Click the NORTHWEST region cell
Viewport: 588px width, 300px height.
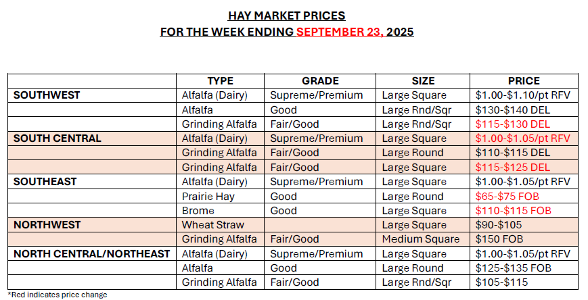coord(47,224)
